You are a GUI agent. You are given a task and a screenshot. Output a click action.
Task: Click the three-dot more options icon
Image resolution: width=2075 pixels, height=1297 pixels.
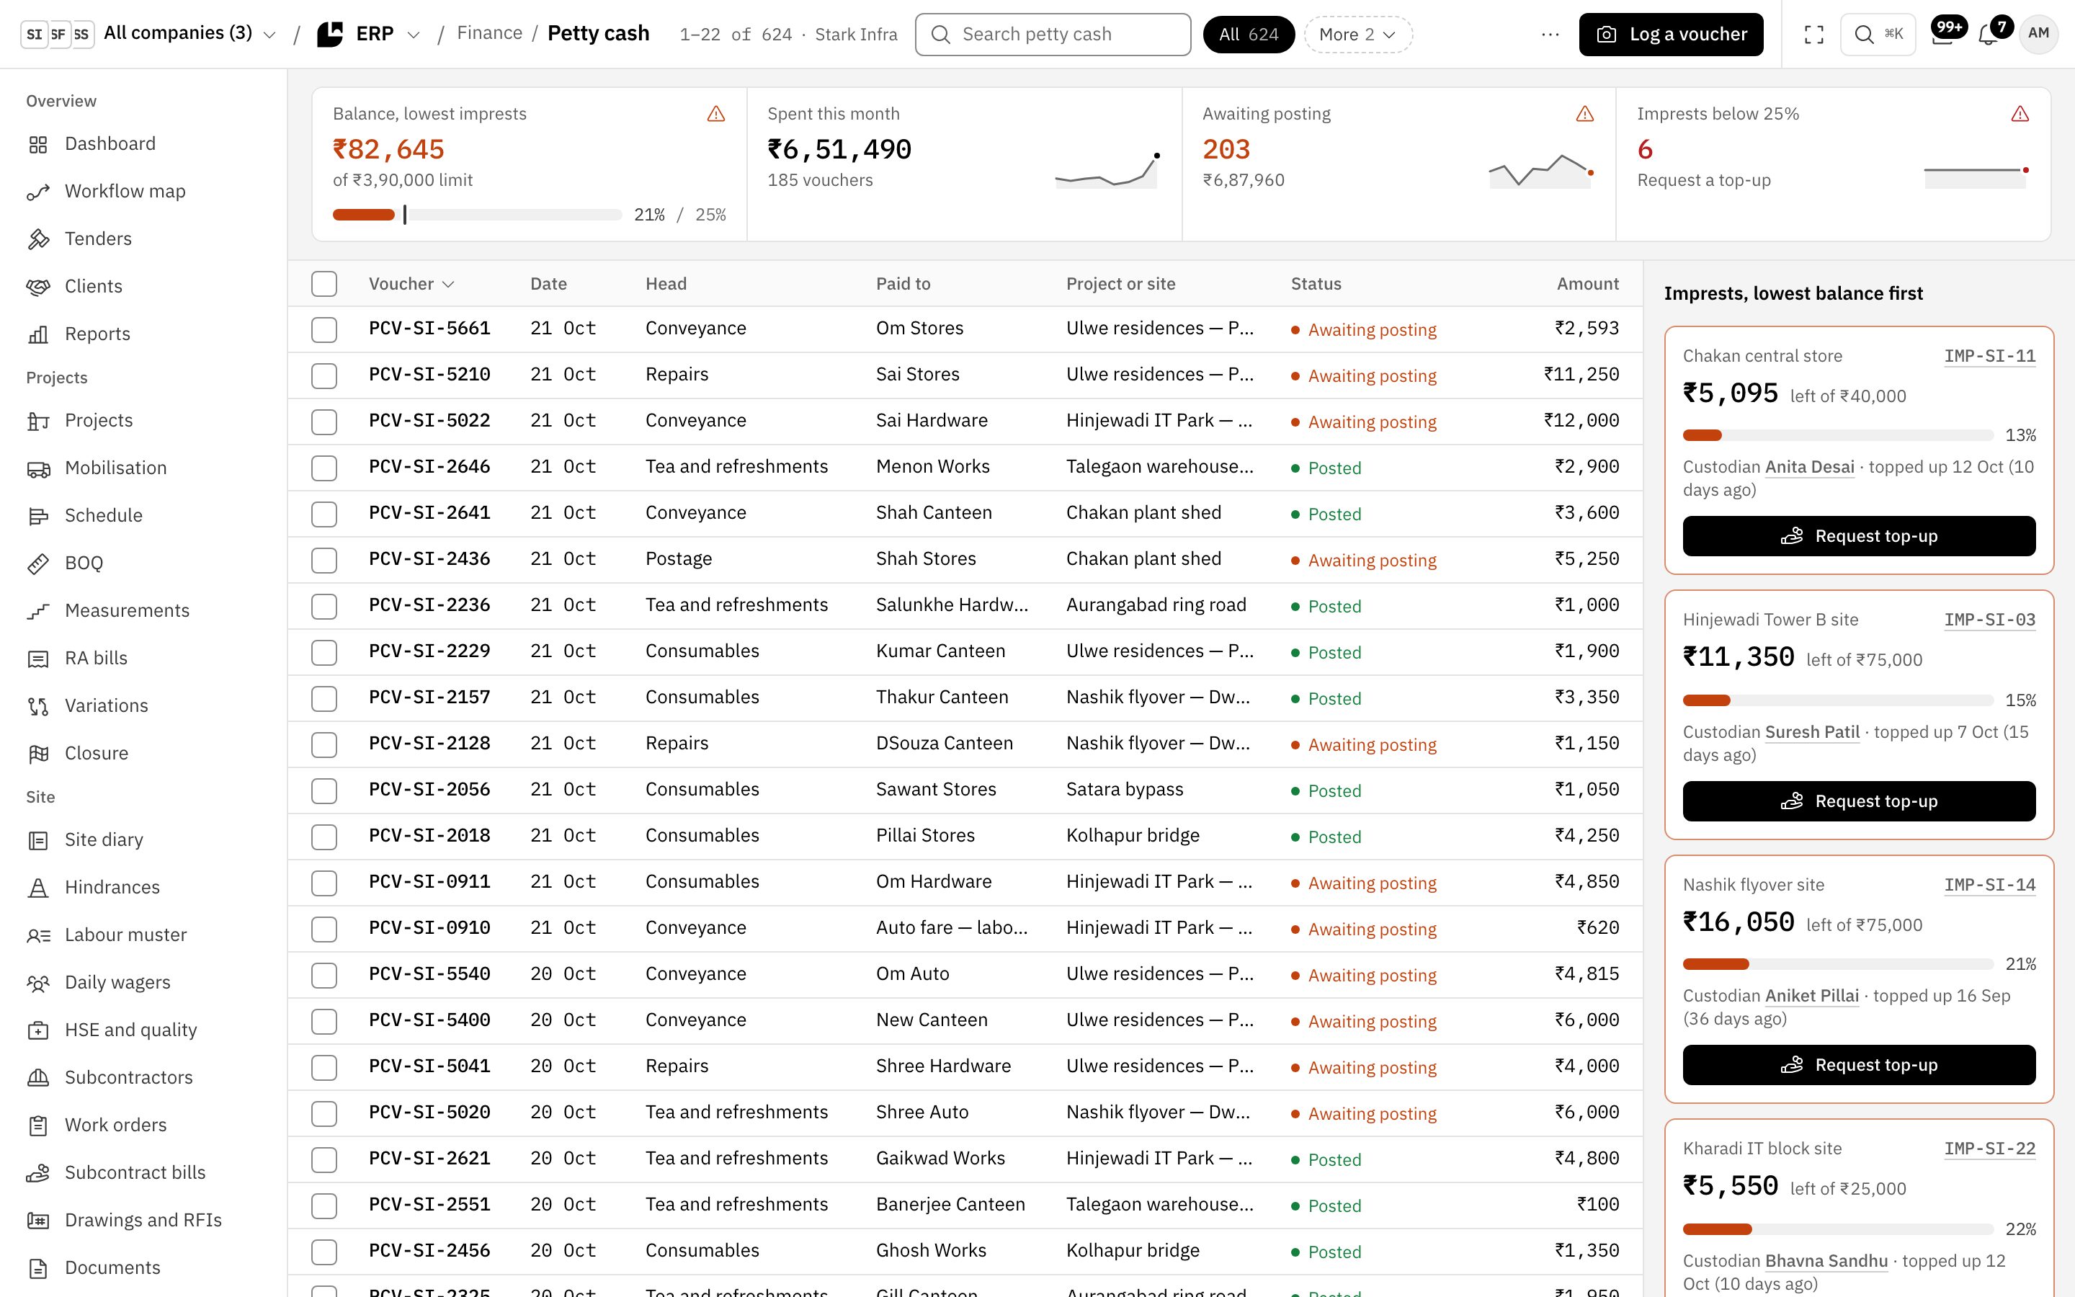[x=1549, y=35]
